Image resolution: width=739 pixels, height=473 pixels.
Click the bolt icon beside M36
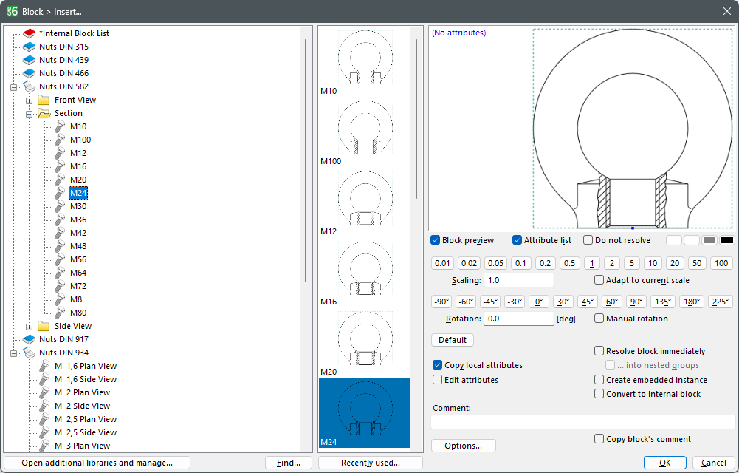60,220
